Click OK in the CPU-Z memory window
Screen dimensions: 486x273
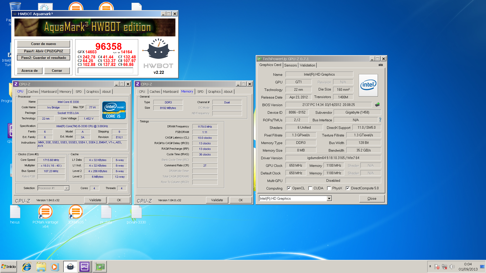[x=241, y=200]
